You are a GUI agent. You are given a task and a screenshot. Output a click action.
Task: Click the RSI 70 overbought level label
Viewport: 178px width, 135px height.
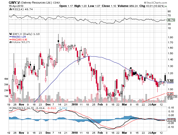pyautogui.click(x=169, y=16)
